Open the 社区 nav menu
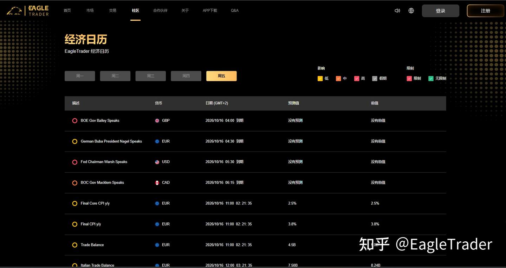Image resolution: width=506 pixels, height=268 pixels. coord(135,11)
